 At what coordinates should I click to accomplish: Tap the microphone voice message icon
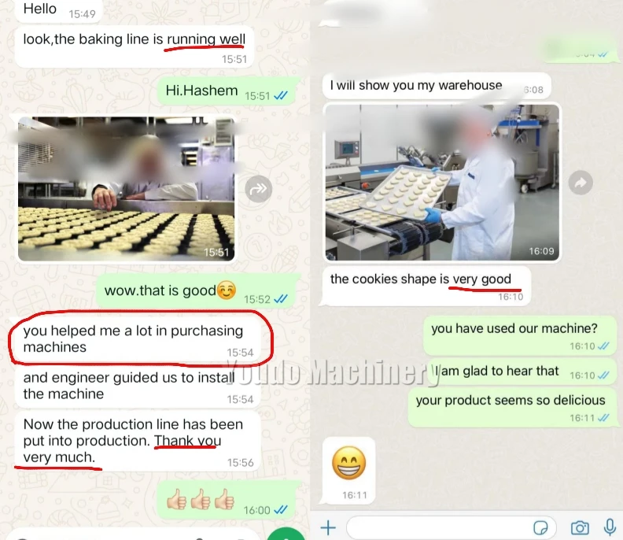[x=610, y=527]
